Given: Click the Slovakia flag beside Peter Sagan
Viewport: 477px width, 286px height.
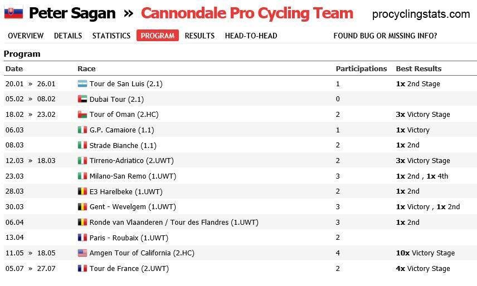Looking at the screenshot, I should [x=13, y=13].
